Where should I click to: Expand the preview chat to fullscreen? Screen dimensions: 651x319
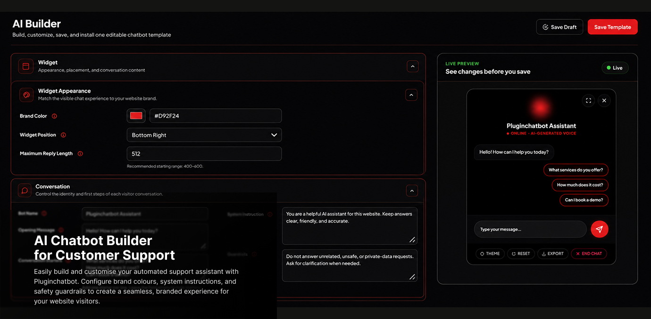pos(588,100)
